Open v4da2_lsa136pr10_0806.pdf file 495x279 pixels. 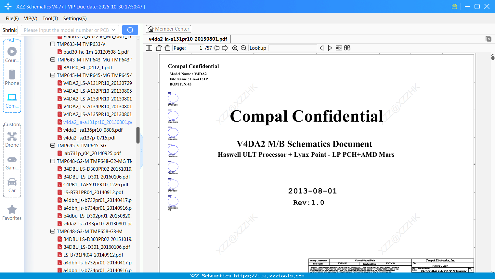93,130
